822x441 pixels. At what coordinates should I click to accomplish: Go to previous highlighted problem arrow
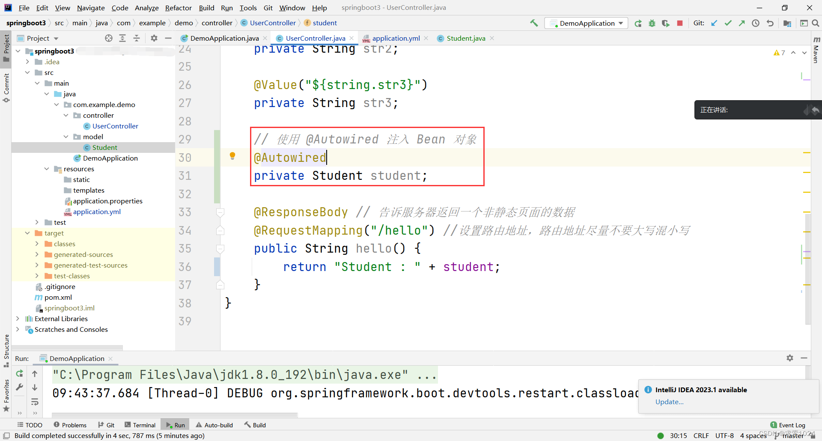793,53
